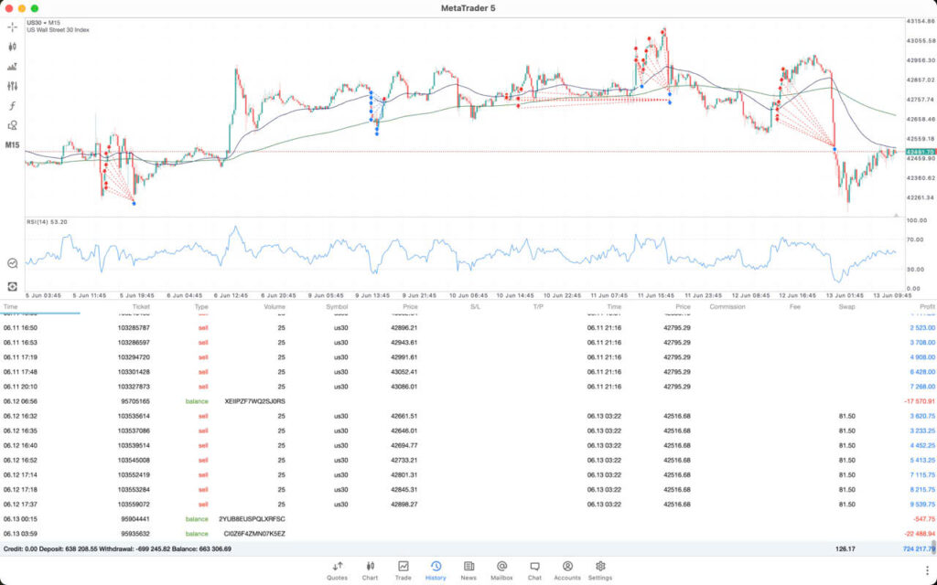
Task: Switch to the Chart tab
Action: tap(370, 570)
